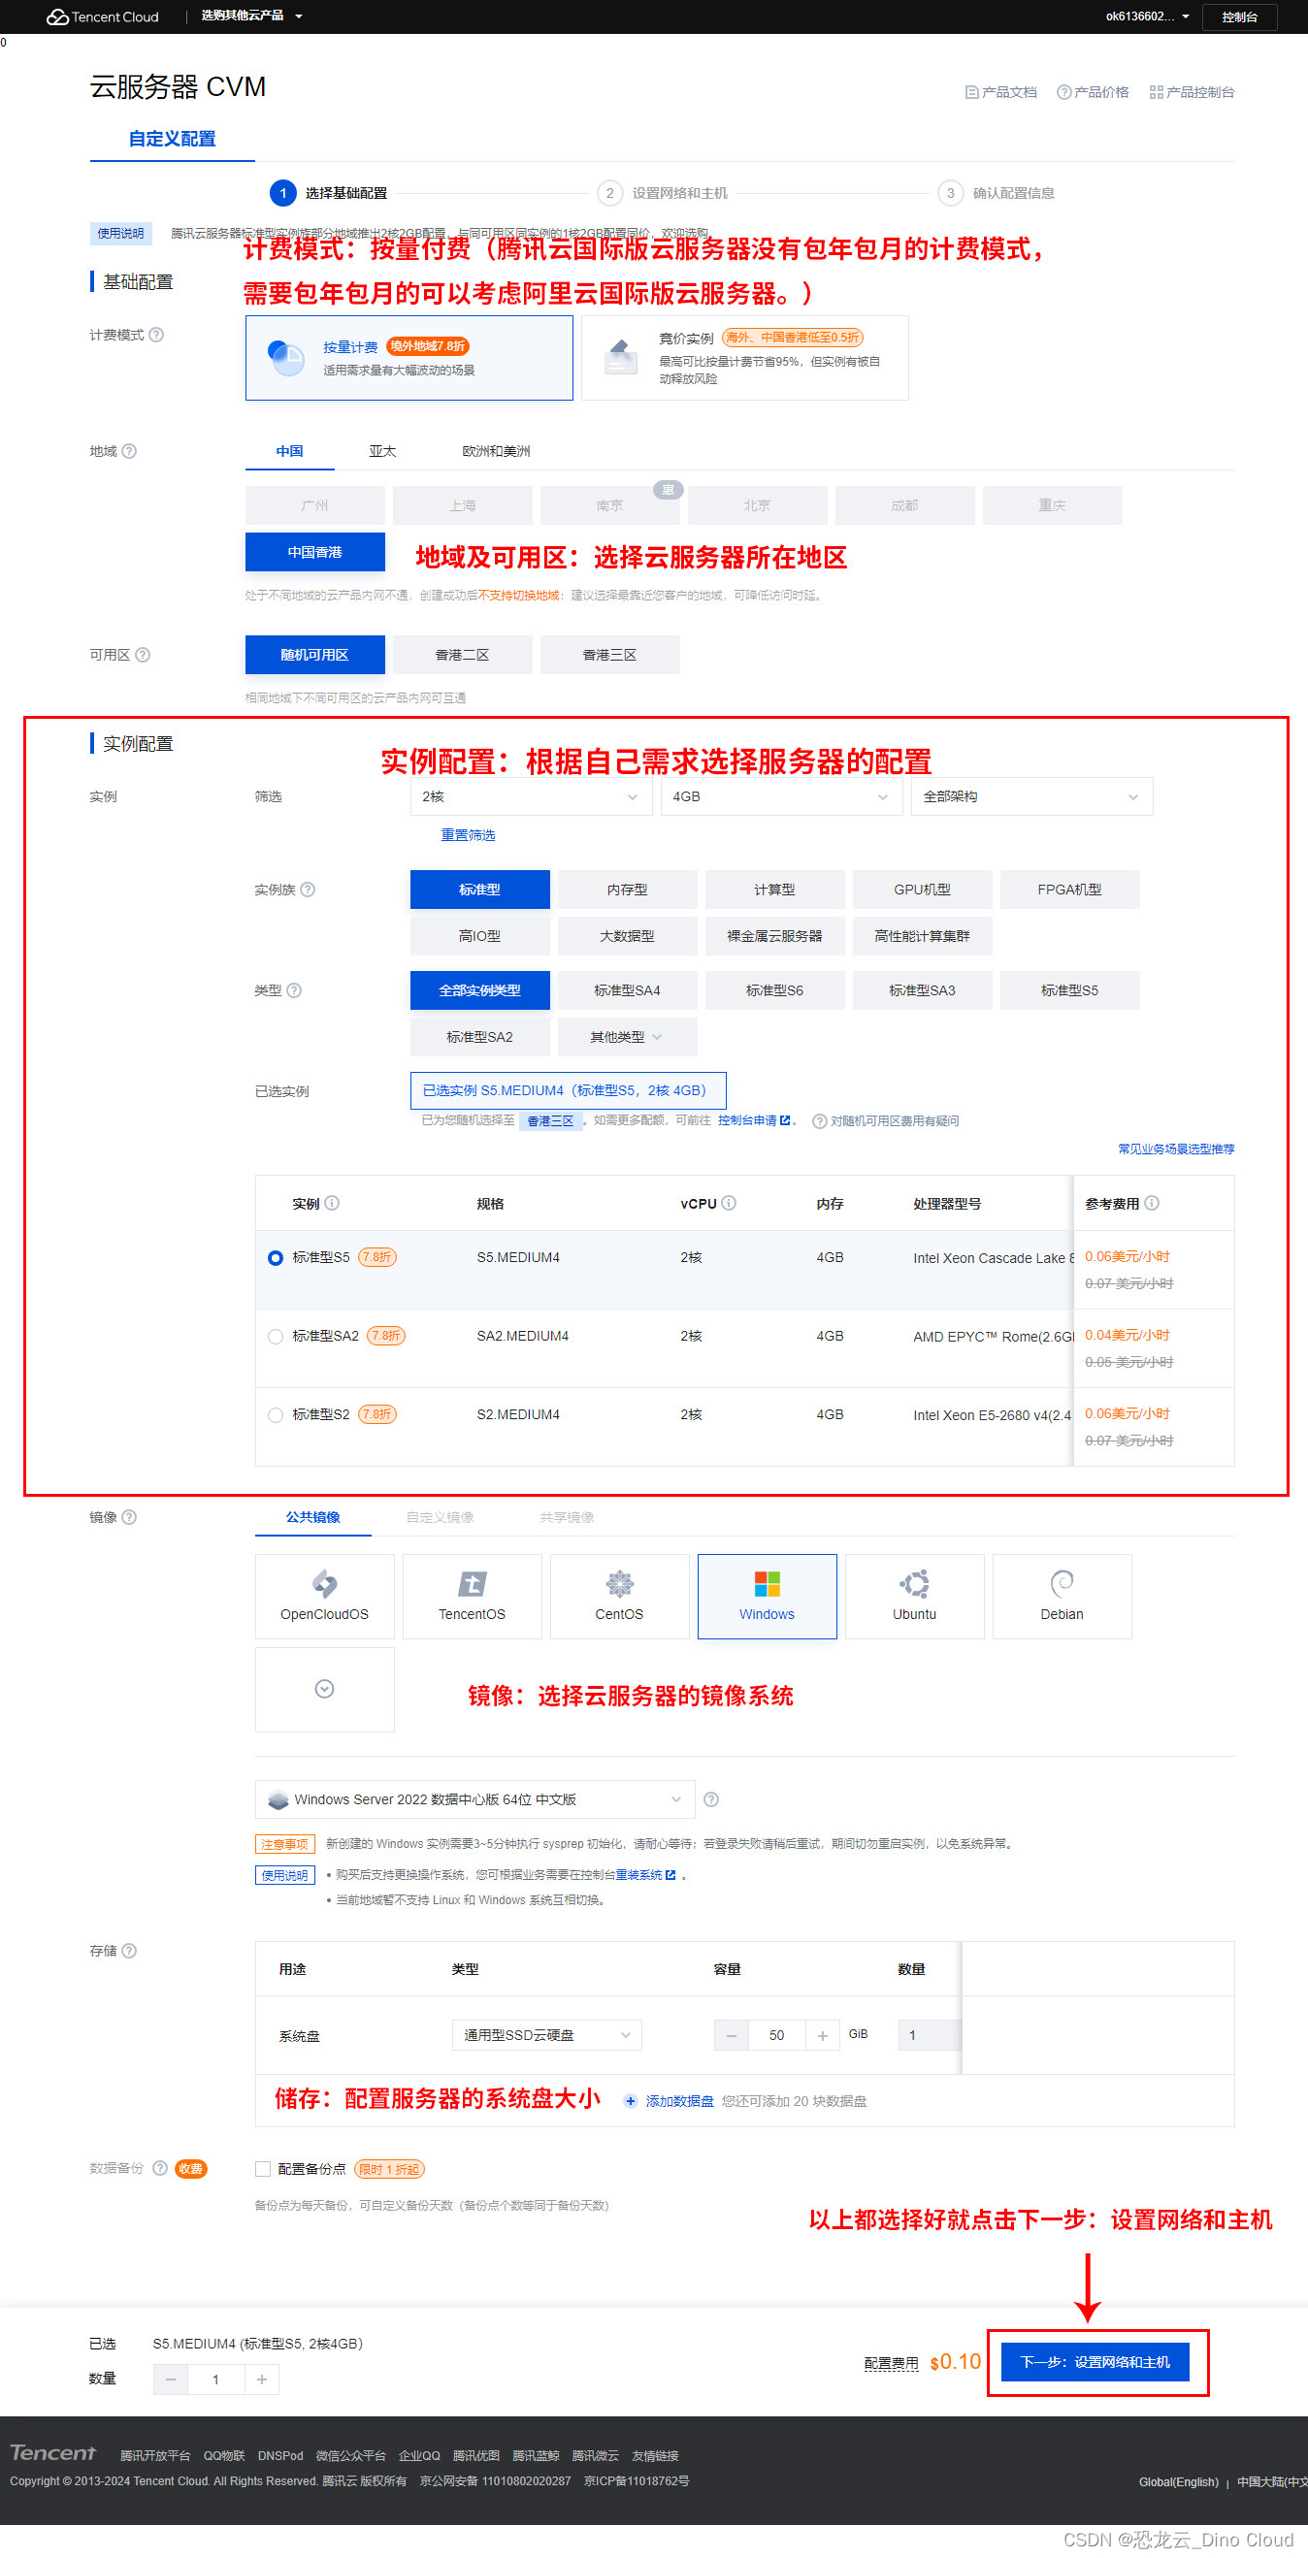Screen dimensions: 1308x2558
Task: Open the product documentation icon link
Action: (971, 92)
